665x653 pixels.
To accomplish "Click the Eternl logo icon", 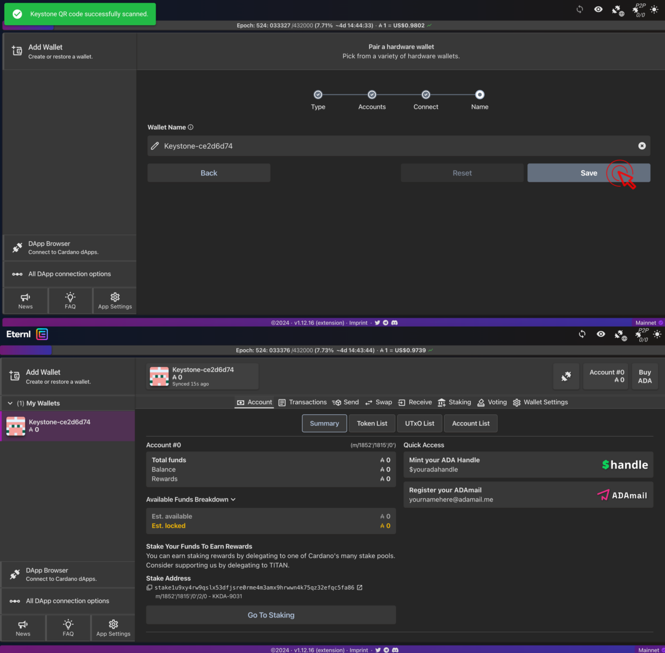I will coord(42,334).
